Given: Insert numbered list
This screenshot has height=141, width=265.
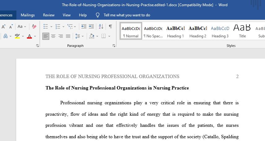Looking at the screenshot, I should click(x=58, y=27).
